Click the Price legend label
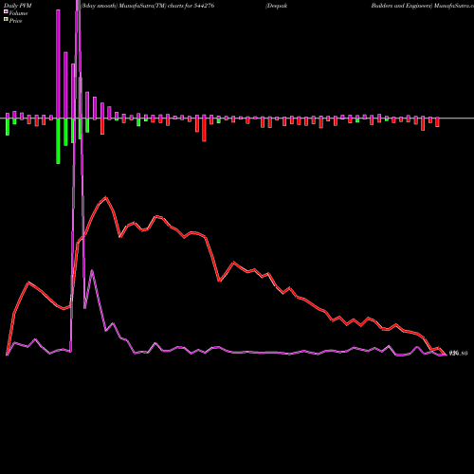The height and width of the screenshot is (474, 474). point(15,21)
